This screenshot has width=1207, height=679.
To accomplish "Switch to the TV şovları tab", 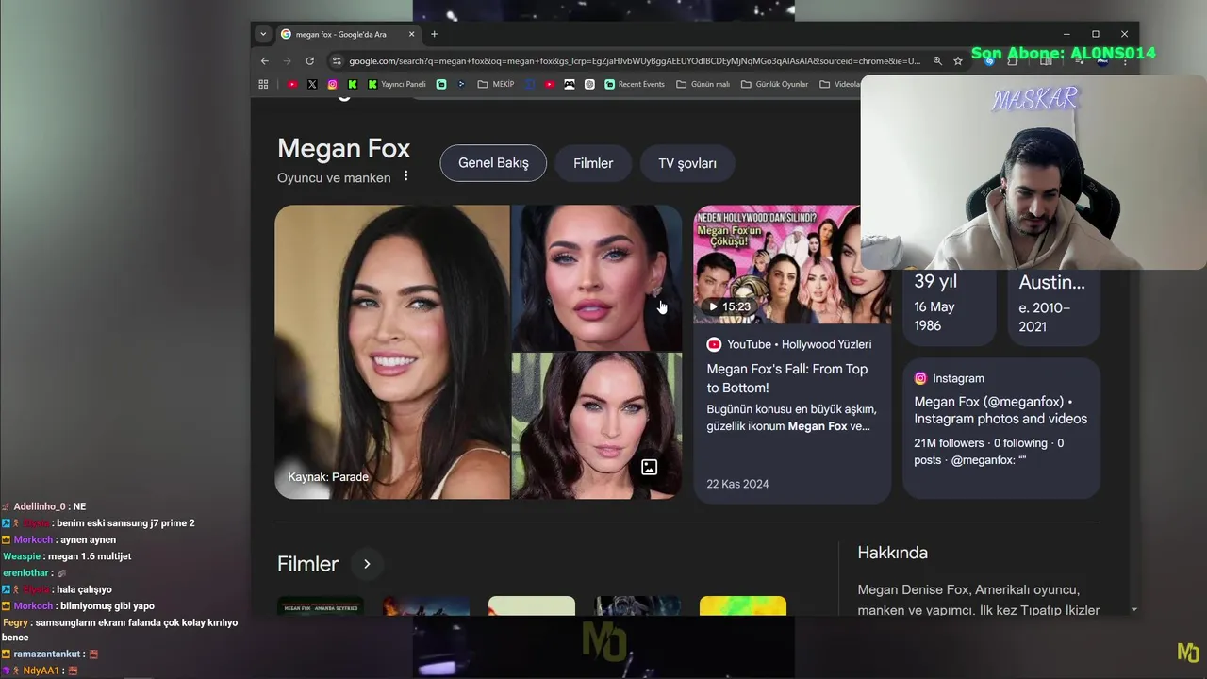I will (687, 163).
